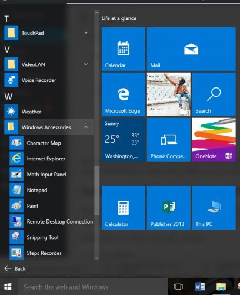
Task: Open the Search tile
Action: point(214,94)
